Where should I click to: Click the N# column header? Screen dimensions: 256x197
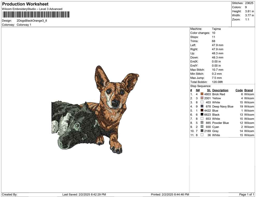tap(198, 90)
